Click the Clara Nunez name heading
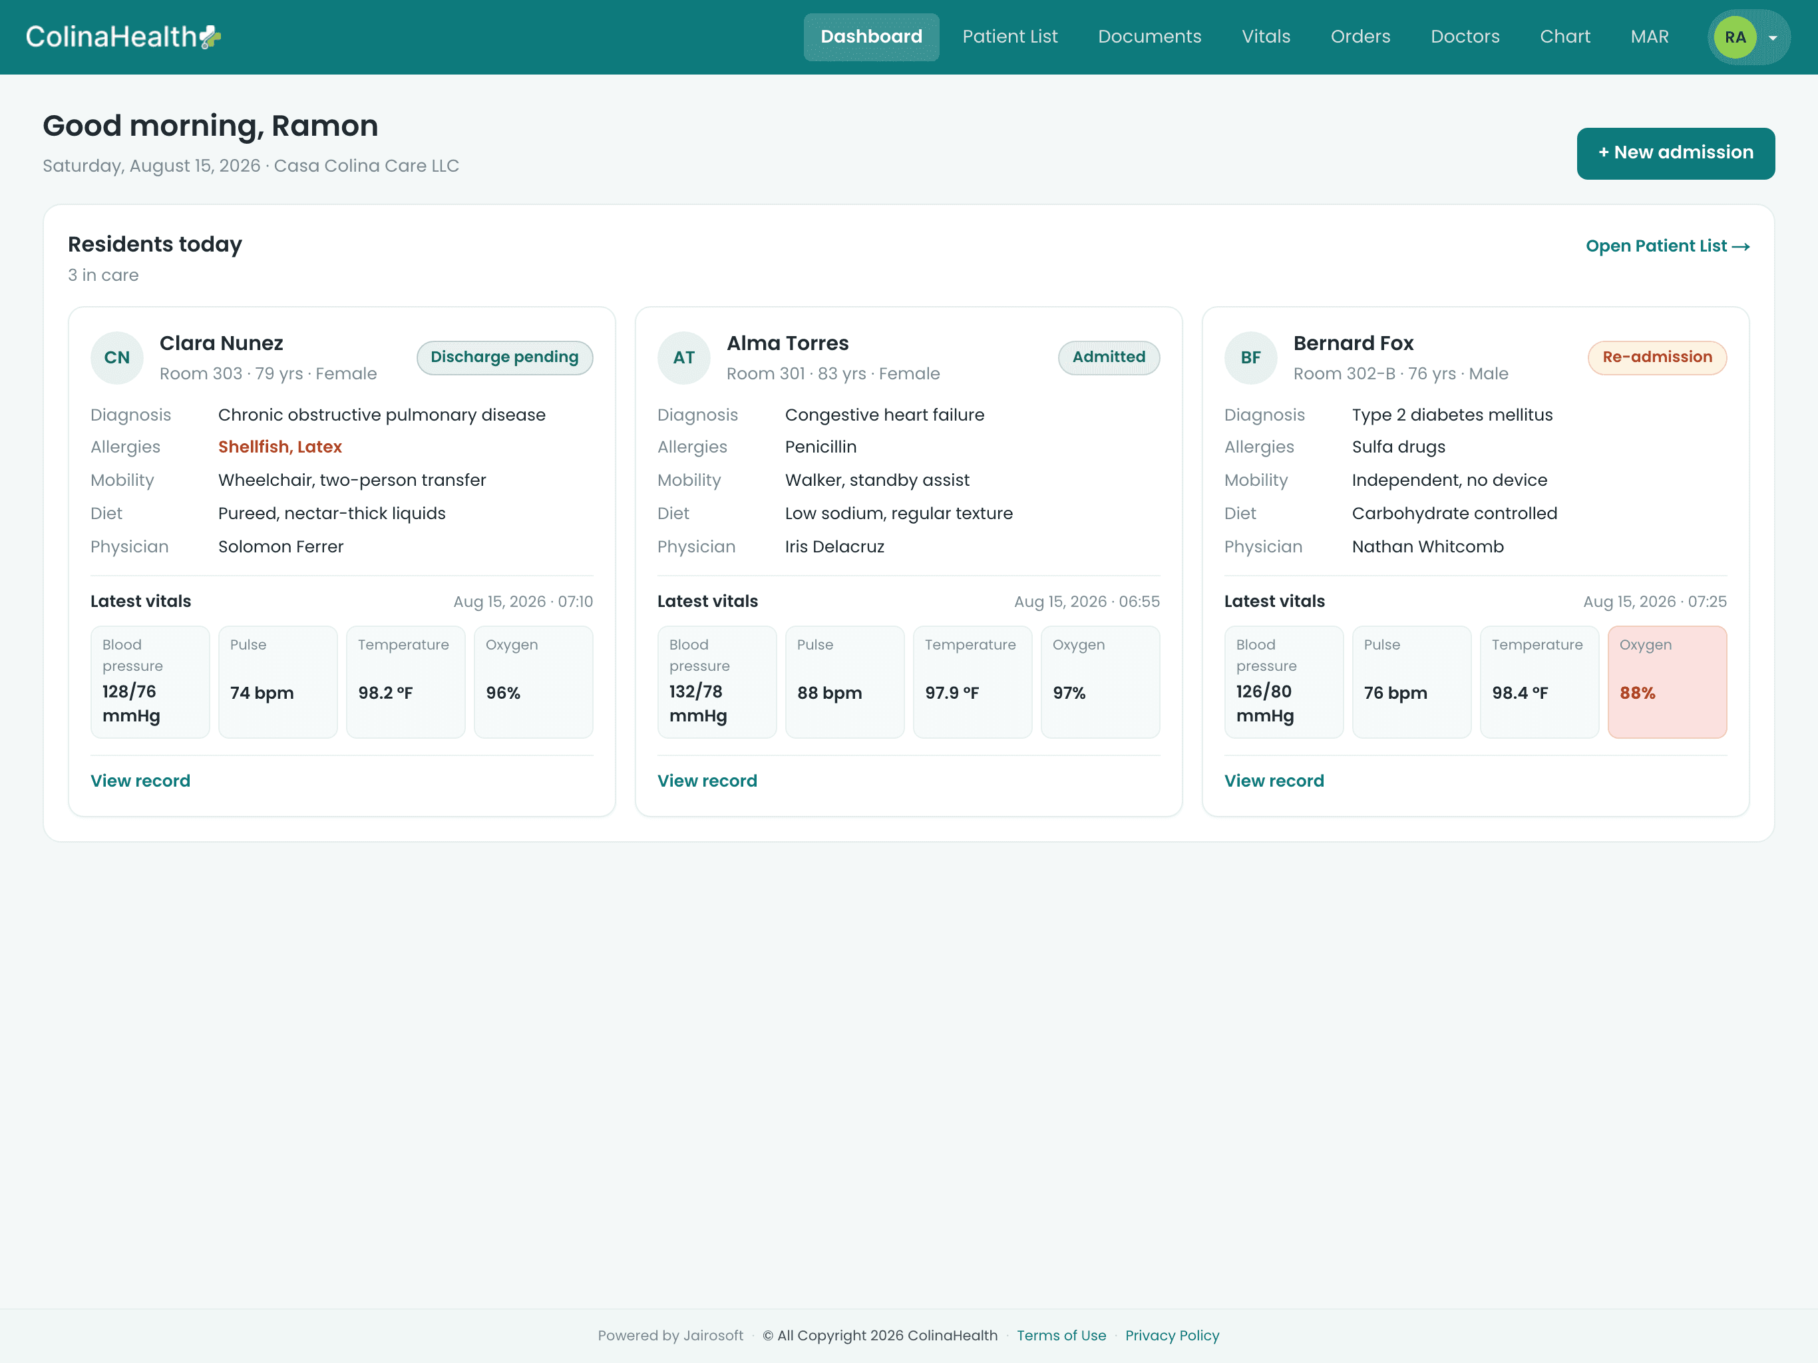Viewport: 1818px width, 1363px height. (x=221, y=343)
